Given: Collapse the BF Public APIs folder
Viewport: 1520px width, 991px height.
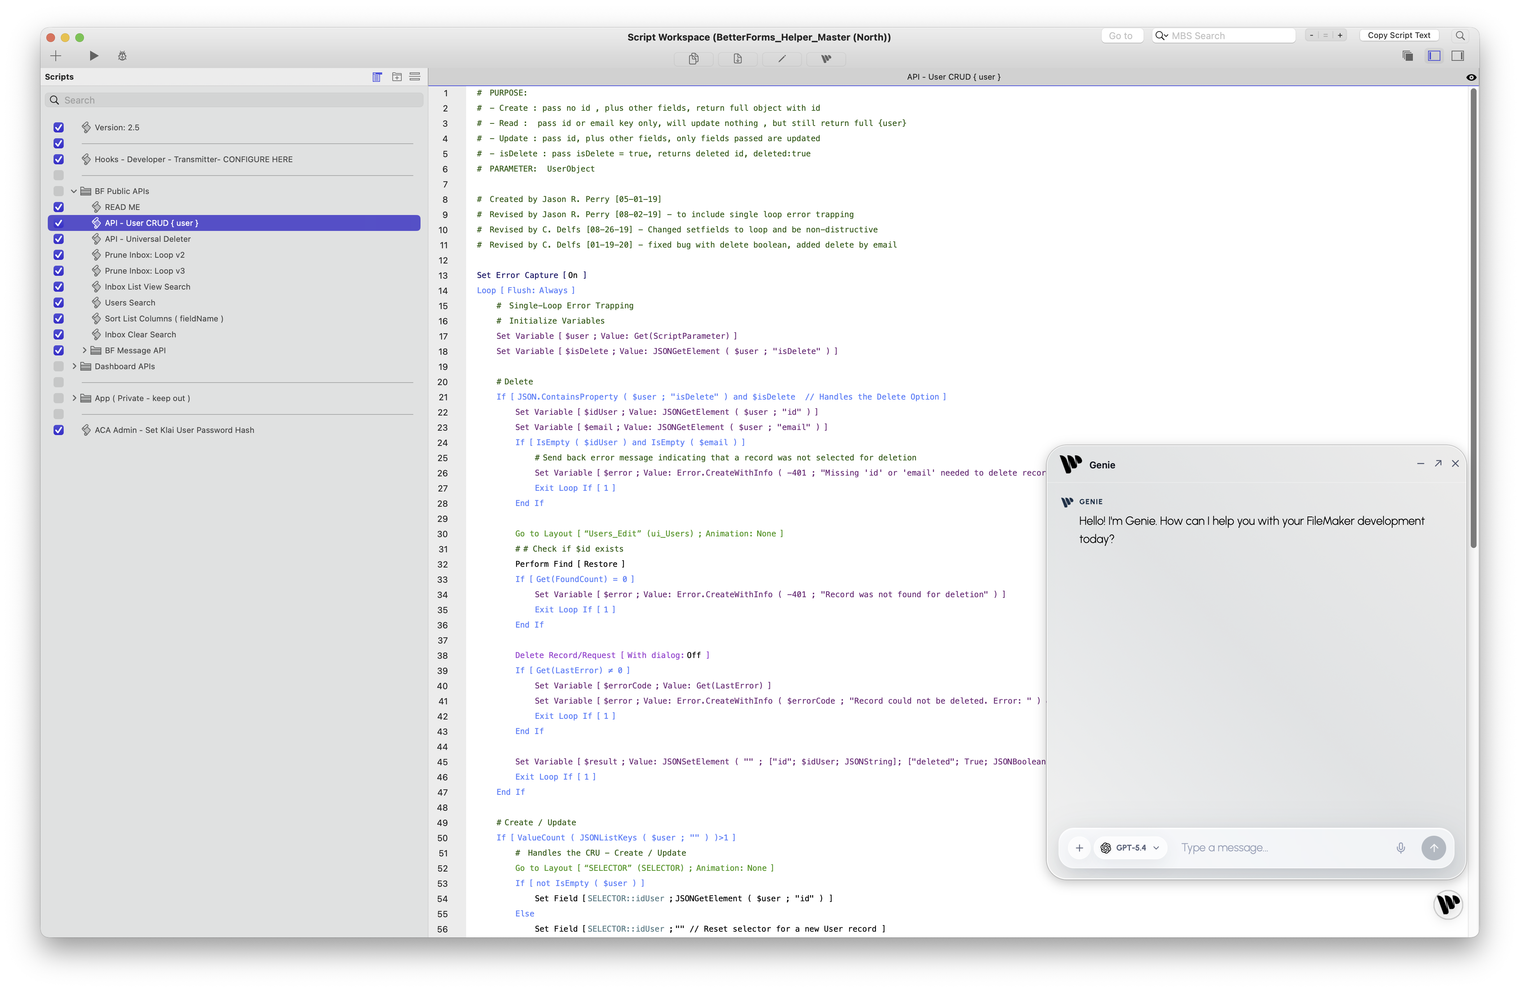Looking at the screenshot, I should pos(74,191).
